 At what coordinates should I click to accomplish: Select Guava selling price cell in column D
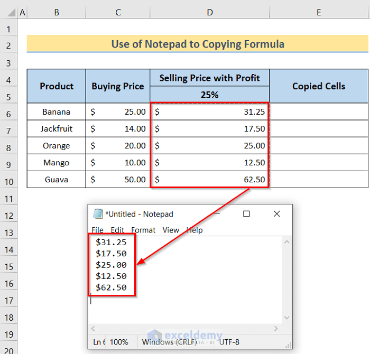209,180
